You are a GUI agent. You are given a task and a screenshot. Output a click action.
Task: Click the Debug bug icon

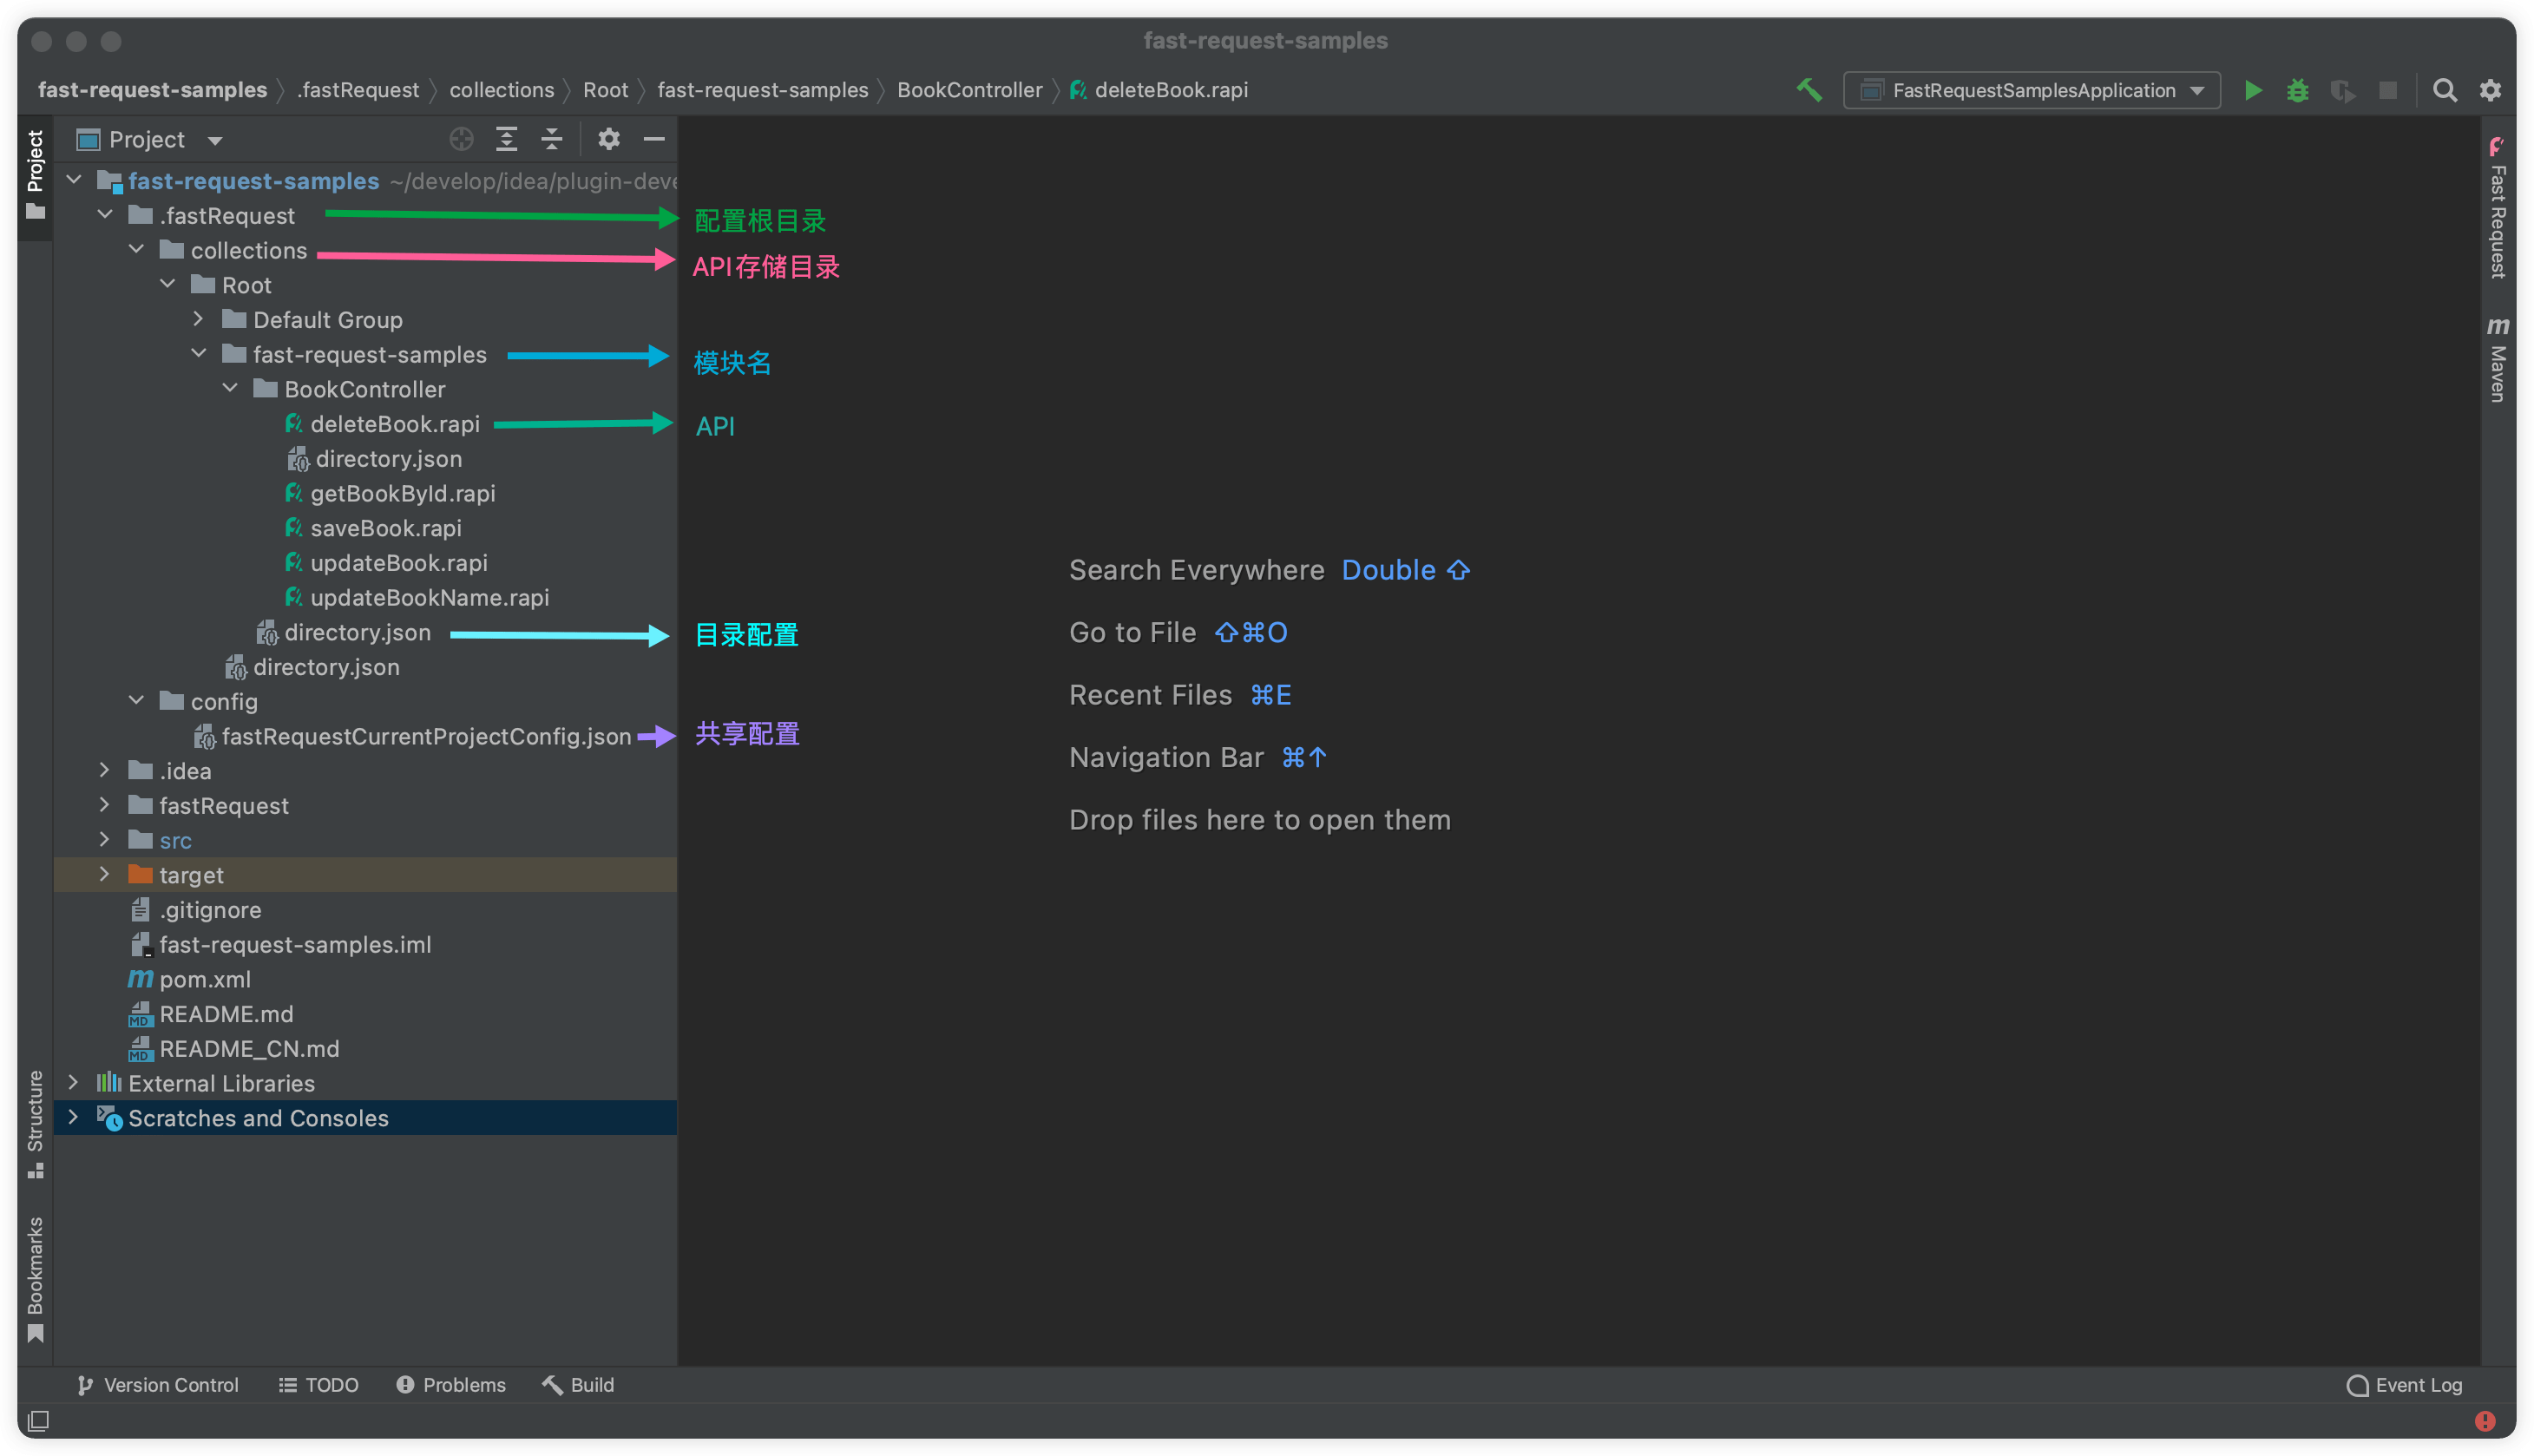click(x=2297, y=91)
